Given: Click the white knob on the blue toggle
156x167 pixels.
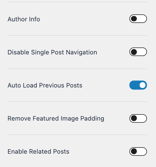Looking at the screenshot, I should (x=142, y=85).
